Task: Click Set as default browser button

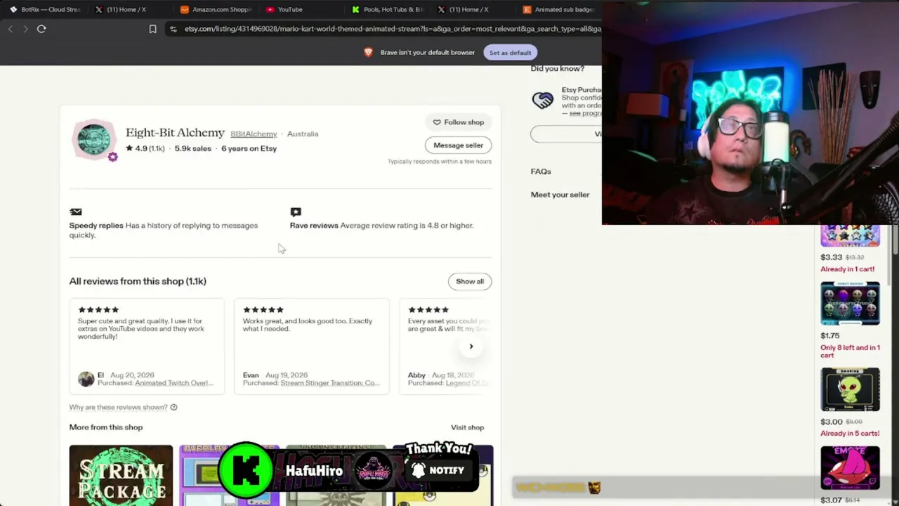Action: (x=511, y=53)
